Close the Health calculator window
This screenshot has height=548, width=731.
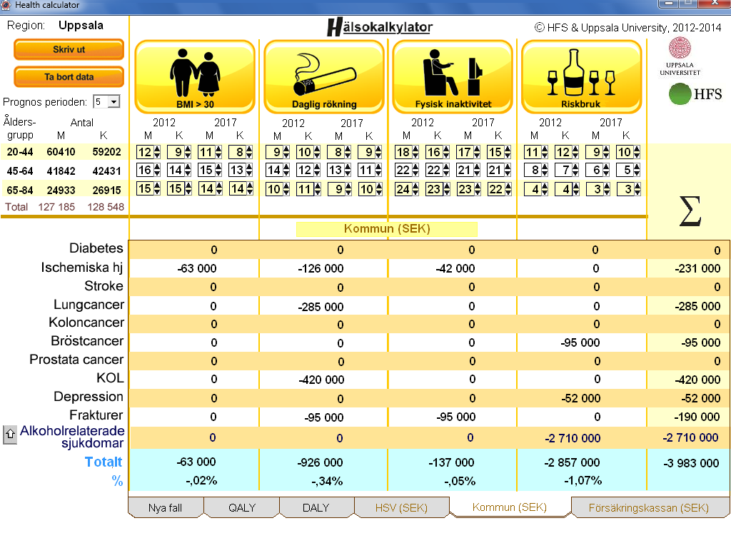(x=714, y=4)
